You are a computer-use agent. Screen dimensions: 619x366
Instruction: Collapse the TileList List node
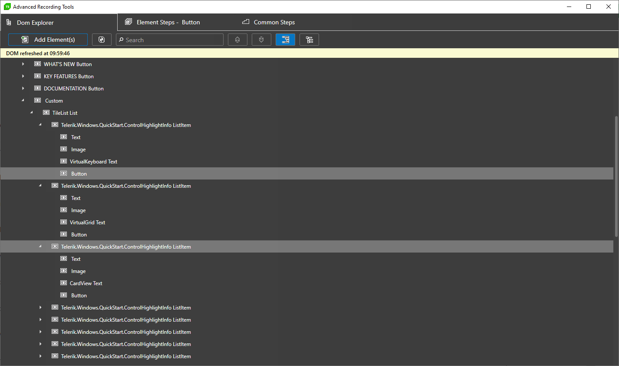tap(32, 113)
